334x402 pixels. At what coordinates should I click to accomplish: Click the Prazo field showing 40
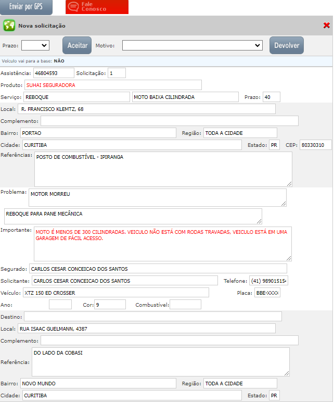[272, 97]
